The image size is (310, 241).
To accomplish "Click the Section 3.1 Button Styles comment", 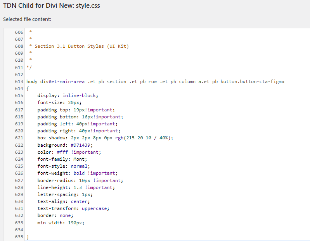I will pos(81,46).
